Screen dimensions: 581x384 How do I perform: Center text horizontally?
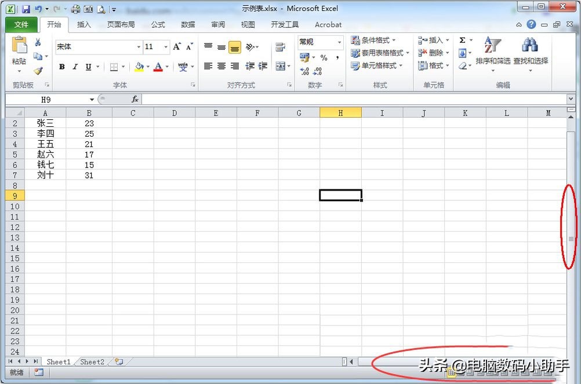click(x=221, y=66)
